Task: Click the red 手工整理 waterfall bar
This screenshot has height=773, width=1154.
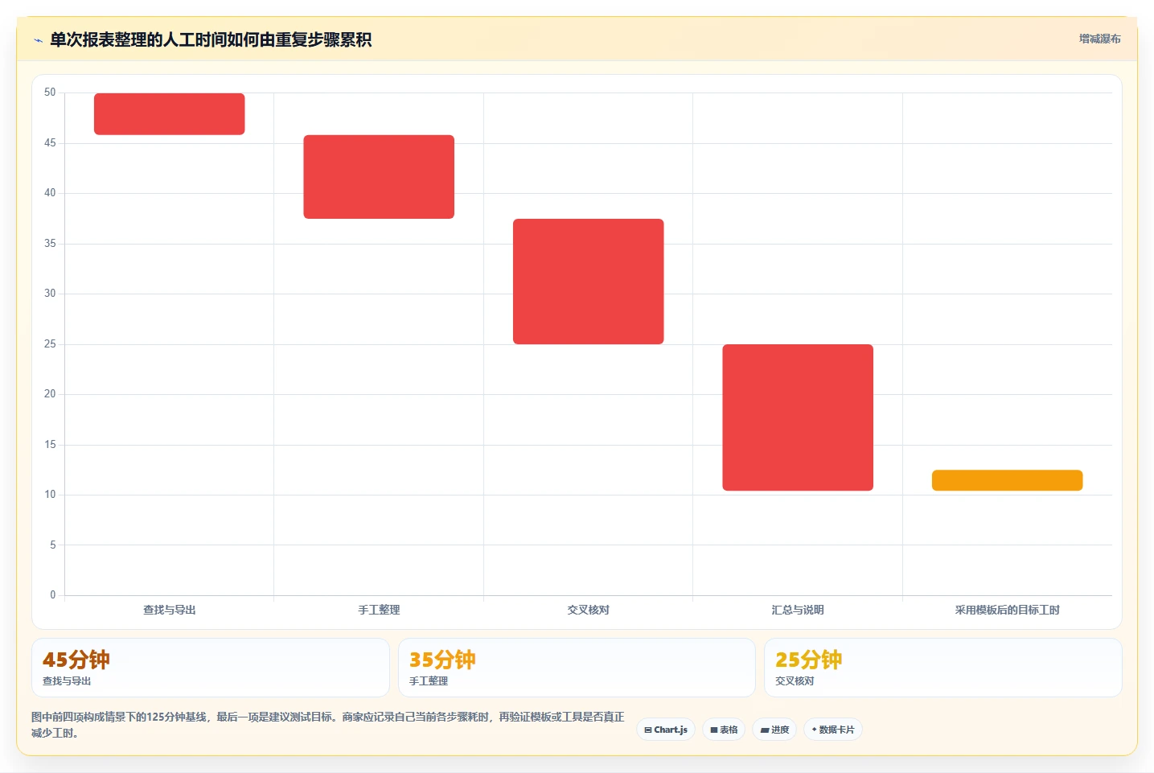Action: pyautogui.click(x=379, y=177)
